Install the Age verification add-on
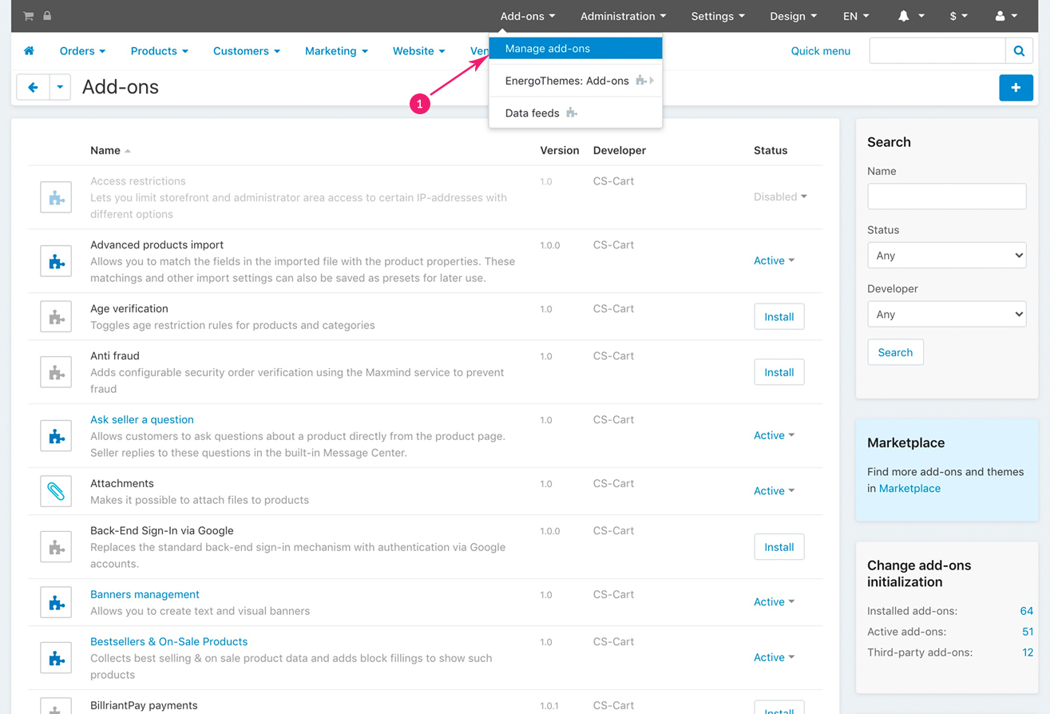Screen dimensions: 1050x714 click(779, 317)
